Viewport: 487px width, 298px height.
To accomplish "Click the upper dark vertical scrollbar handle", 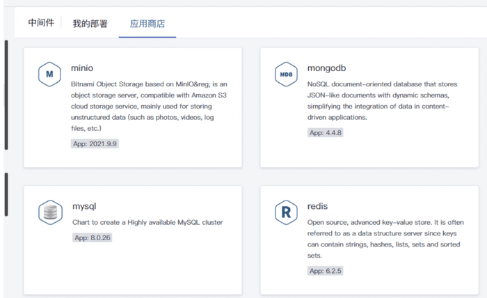I will pos(6,95).
